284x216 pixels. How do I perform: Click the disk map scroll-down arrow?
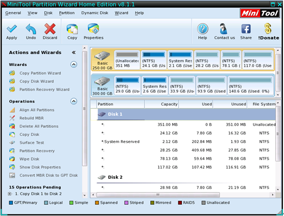(x=278, y=95)
